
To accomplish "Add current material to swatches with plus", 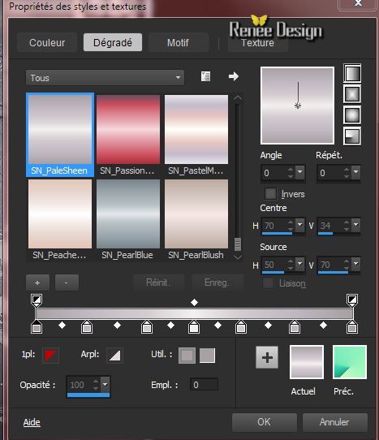I will (267, 357).
